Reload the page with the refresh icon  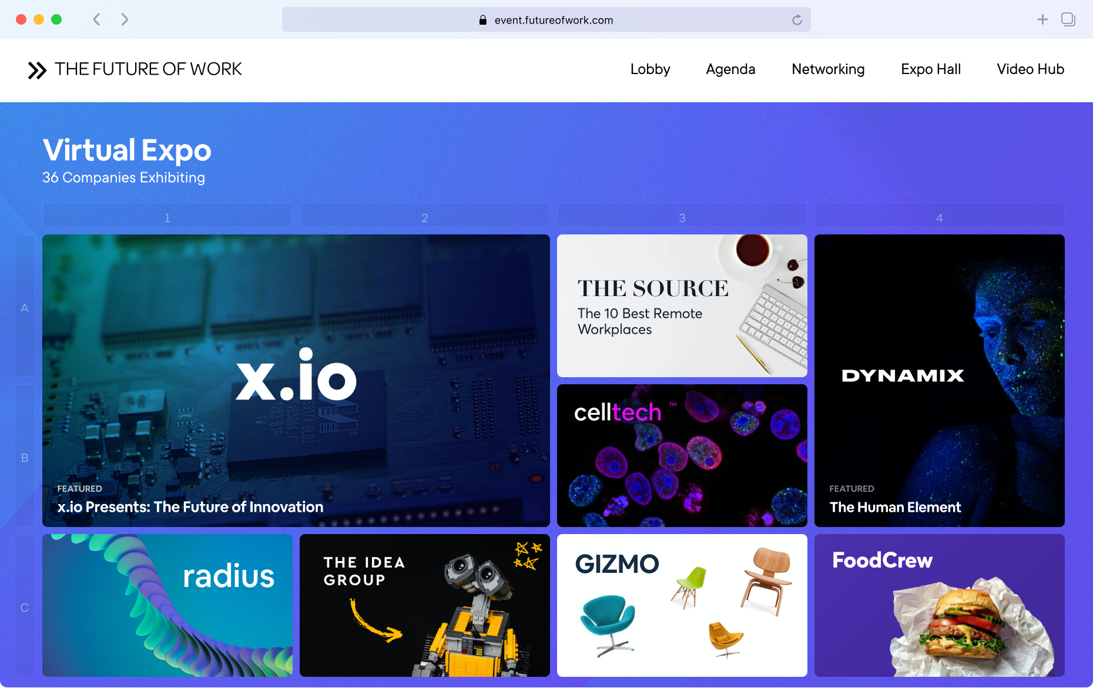tap(797, 20)
